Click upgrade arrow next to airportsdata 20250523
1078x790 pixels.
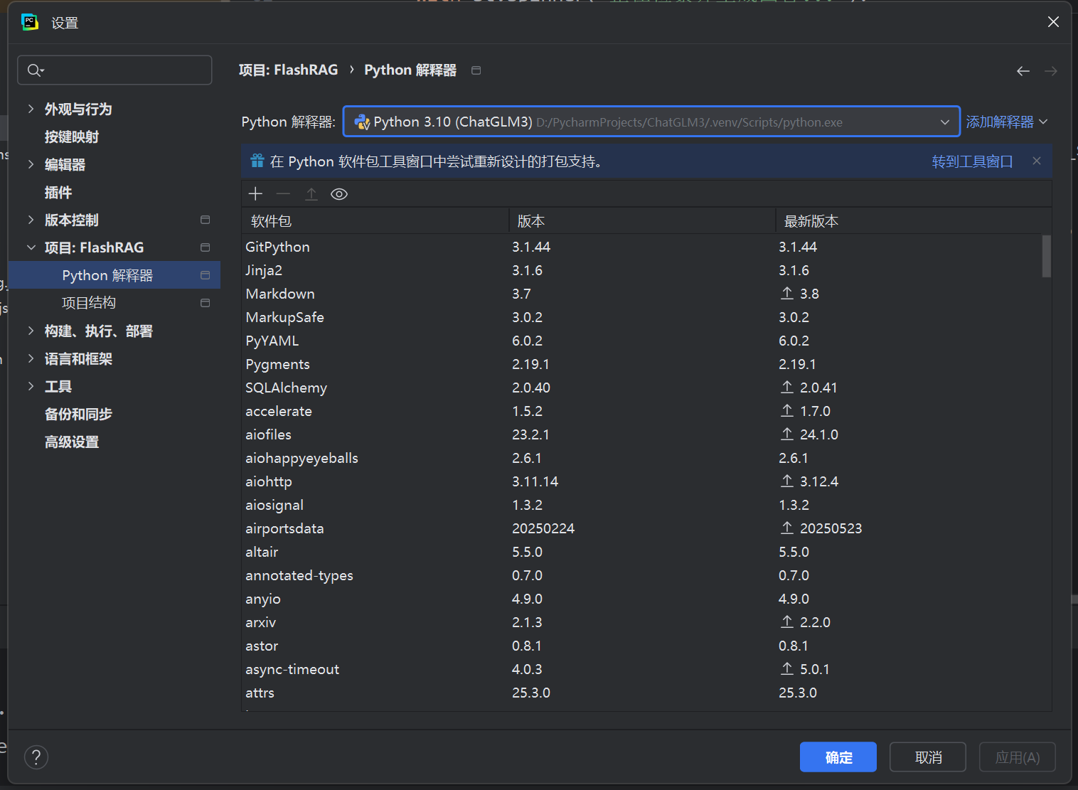pyautogui.click(x=787, y=528)
